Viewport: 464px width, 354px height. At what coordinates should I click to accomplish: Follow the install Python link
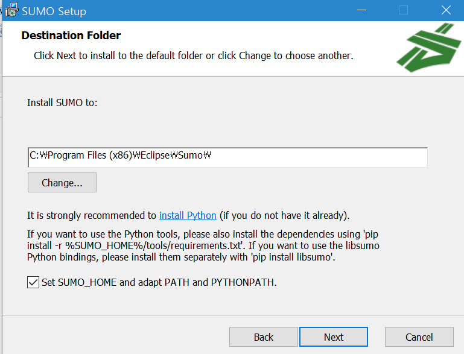[x=188, y=215]
